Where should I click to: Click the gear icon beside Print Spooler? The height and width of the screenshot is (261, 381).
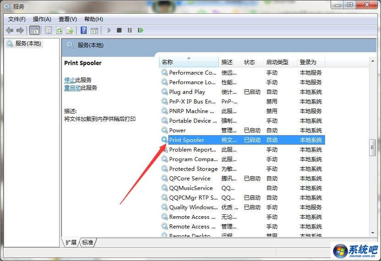pyautogui.click(x=165, y=140)
